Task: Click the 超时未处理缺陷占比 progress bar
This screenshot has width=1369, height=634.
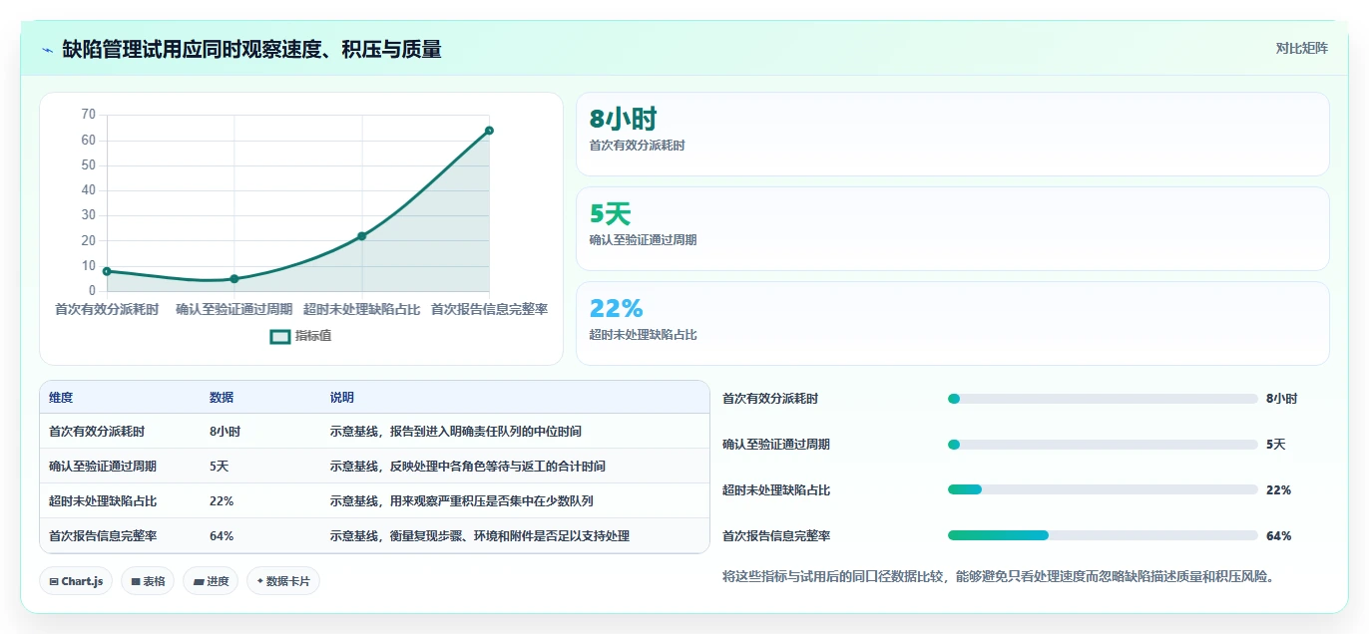Action: point(1103,489)
